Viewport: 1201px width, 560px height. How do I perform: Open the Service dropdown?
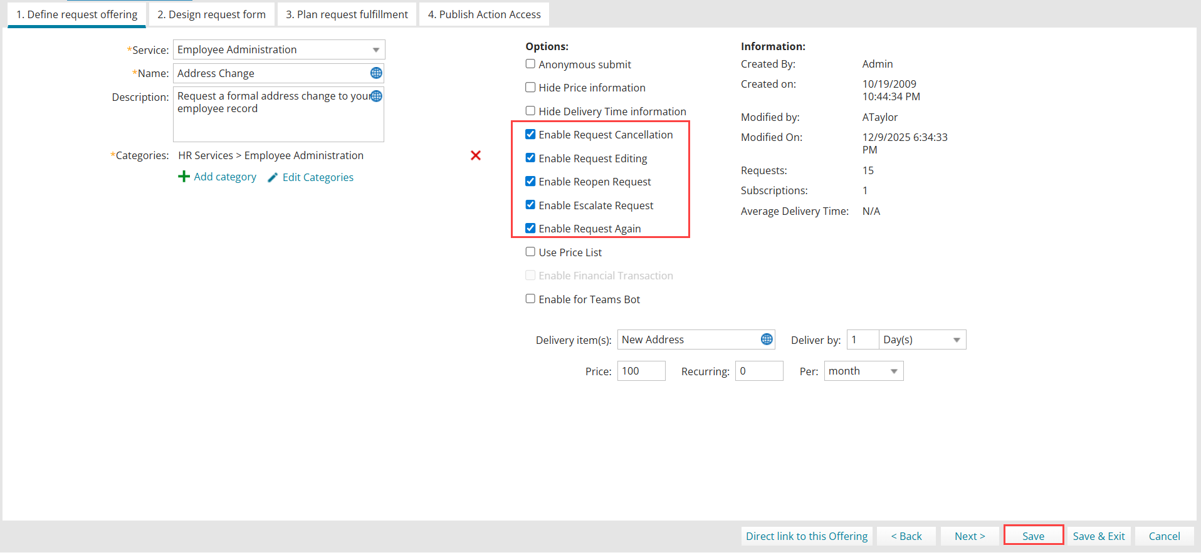375,50
